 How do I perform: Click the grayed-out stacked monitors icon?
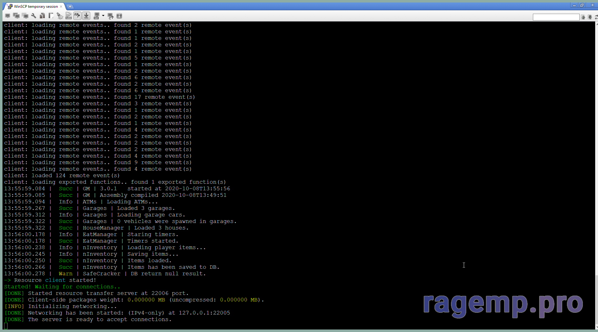tap(26, 16)
